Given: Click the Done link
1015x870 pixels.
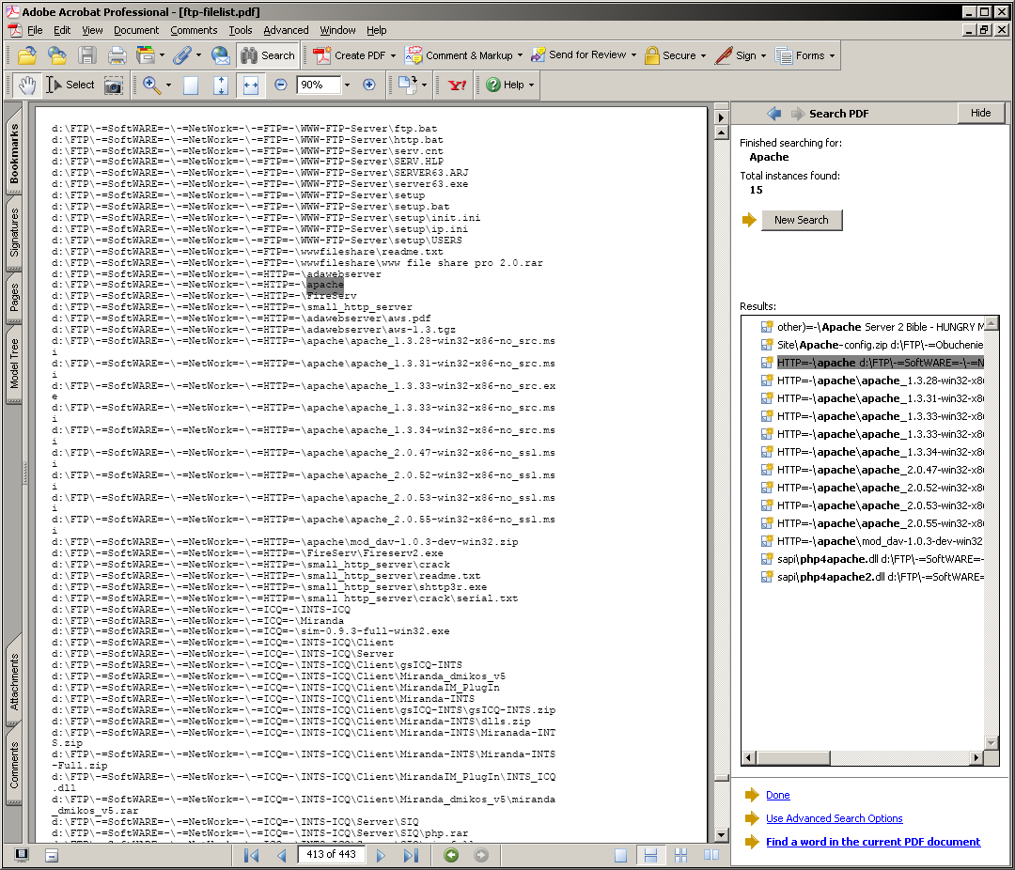Looking at the screenshot, I should point(777,795).
